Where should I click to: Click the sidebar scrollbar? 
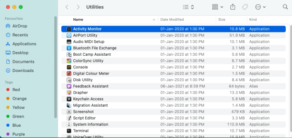pos(55,67)
